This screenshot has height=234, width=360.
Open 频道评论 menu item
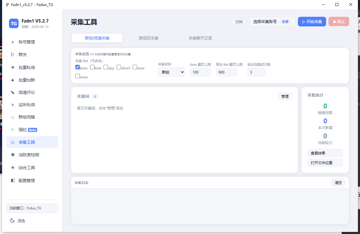click(32, 92)
